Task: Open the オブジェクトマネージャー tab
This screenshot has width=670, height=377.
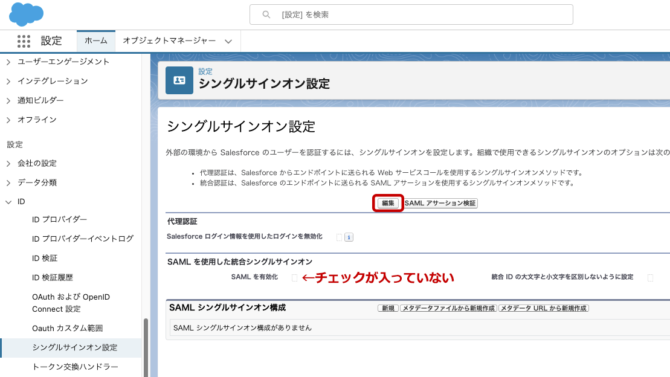Action: (169, 41)
